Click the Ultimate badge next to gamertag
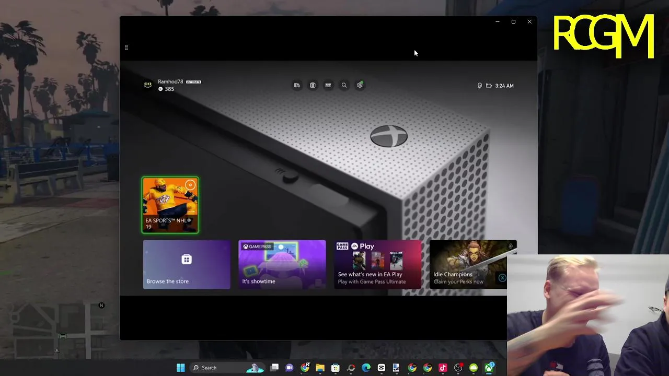Image resolution: width=669 pixels, height=376 pixels. click(x=193, y=82)
